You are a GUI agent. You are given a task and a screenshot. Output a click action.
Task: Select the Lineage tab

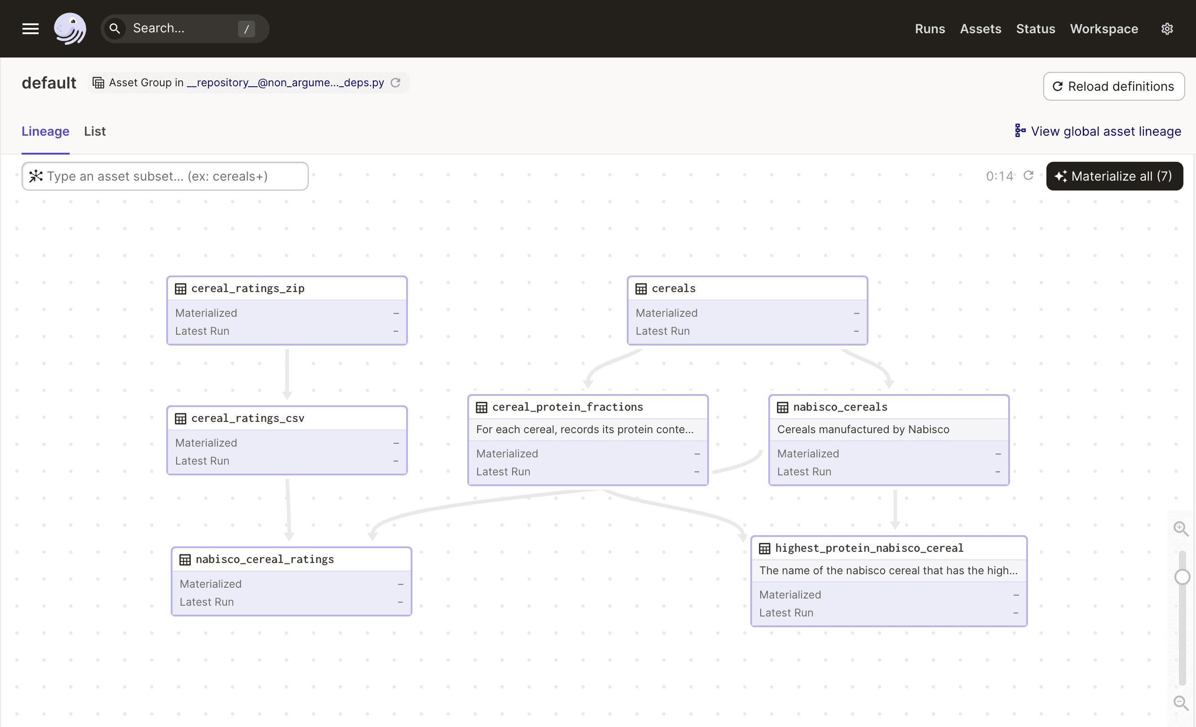coord(45,132)
